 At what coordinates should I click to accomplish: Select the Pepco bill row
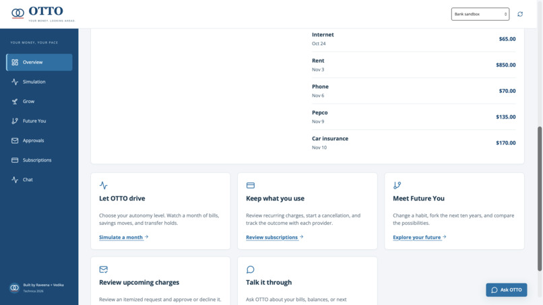tap(414, 116)
